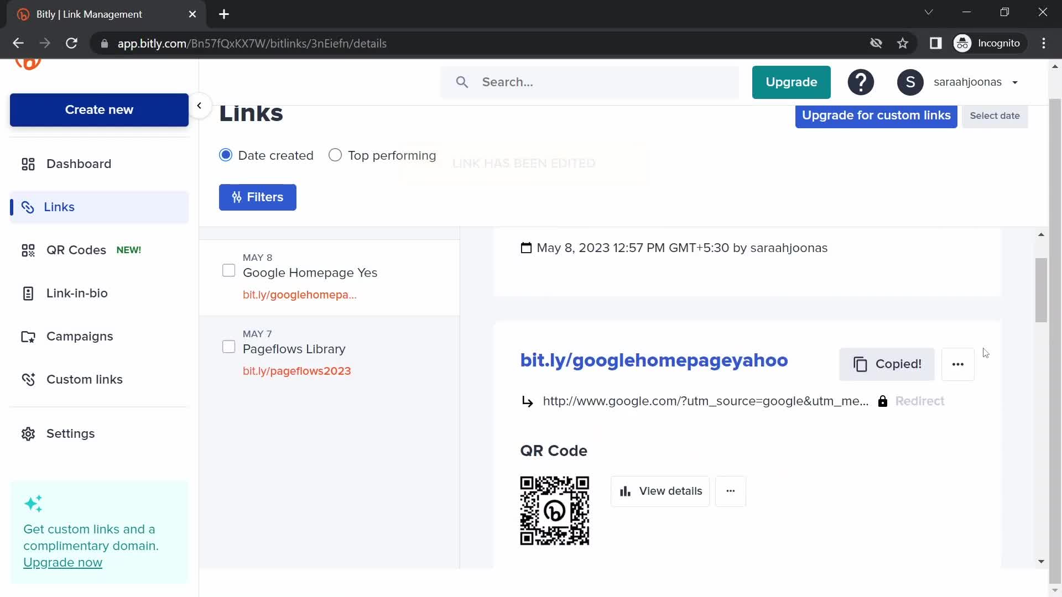Viewport: 1062px width, 597px height.
Task: Click details panel scrollbar down arrow
Action: 1041,562
